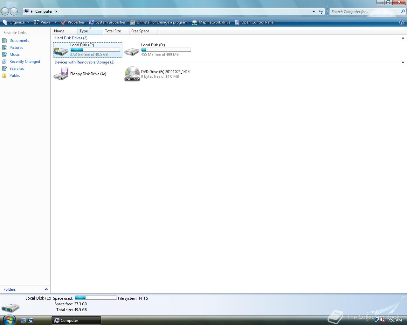Click the '455 MB free of 499 MB' text

click(160, 55)
